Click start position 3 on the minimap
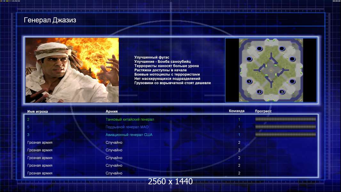 (x=282, y=92)
